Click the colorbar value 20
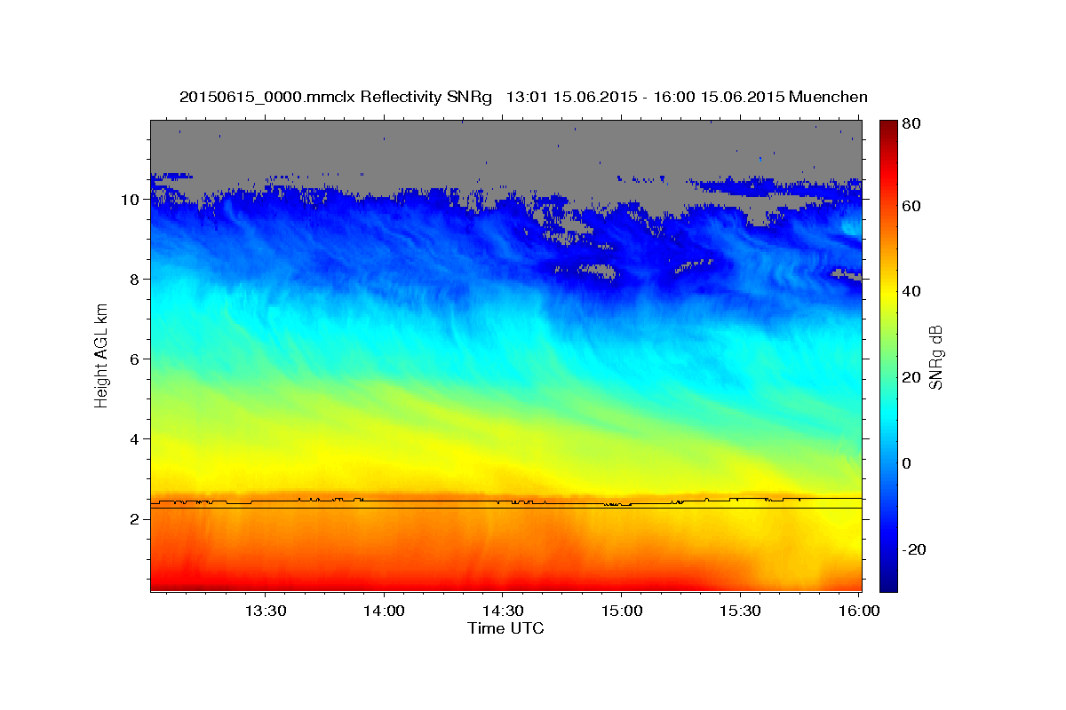This screenshot has width=1066, height=710. [x=911, y=377]
